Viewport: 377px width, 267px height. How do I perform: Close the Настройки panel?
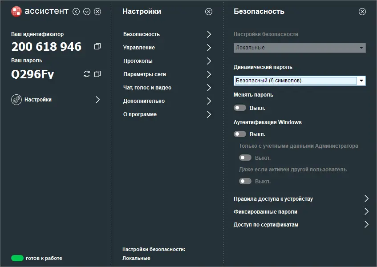tap(209, 12)
